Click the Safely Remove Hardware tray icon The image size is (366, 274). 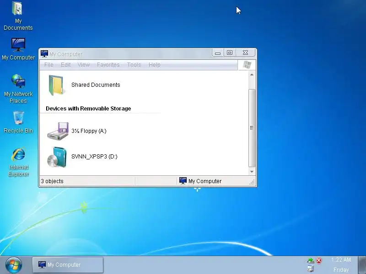click(x=311, y=260)
